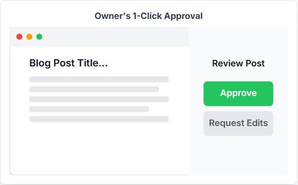Click the empty white area below the placeholder lines
The image size is (298, 185).
(99, 148)
